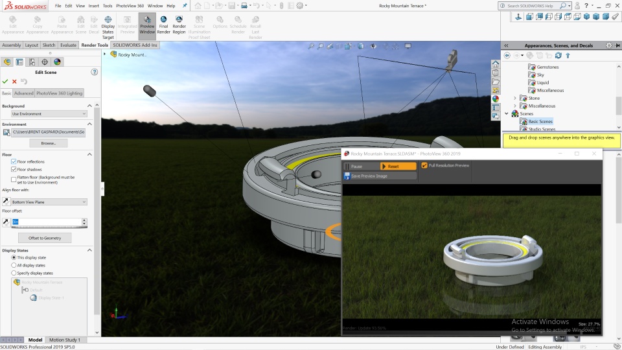Open Edit Scene help question mark

click(x=94, y=72)
